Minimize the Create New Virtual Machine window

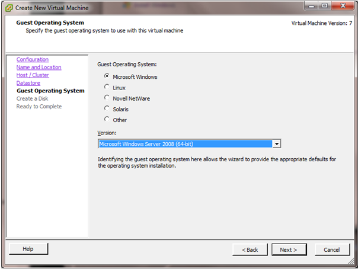(x=312, y=6)
